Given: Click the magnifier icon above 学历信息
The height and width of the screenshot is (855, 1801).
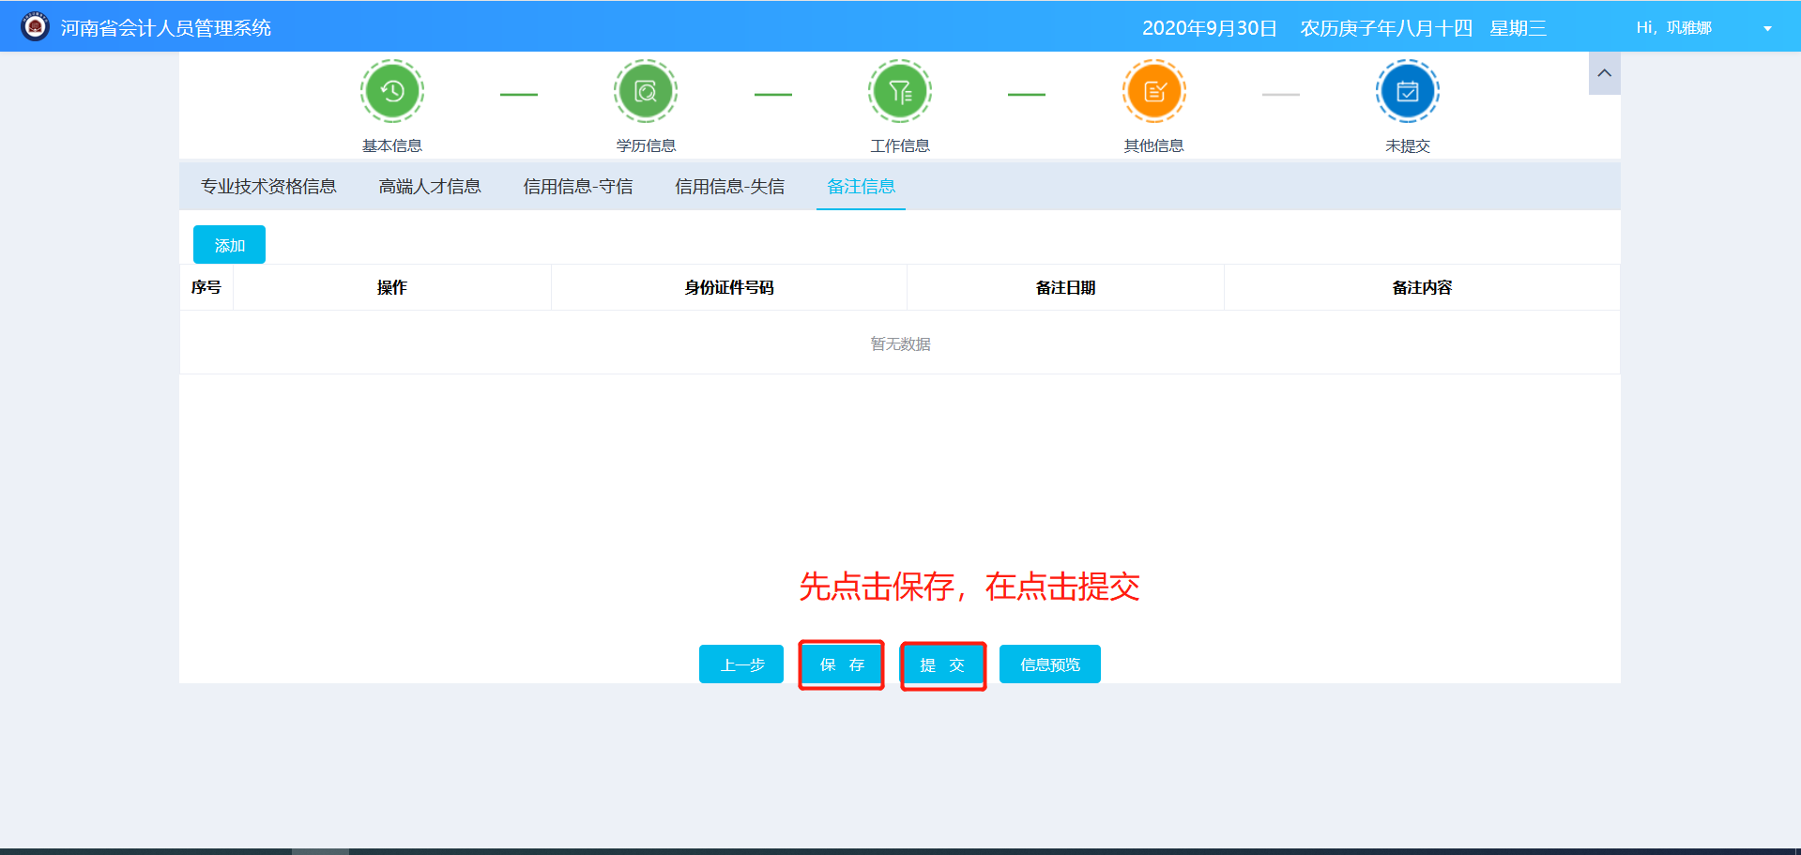Looking at the screenshot, I should (645, 90).
